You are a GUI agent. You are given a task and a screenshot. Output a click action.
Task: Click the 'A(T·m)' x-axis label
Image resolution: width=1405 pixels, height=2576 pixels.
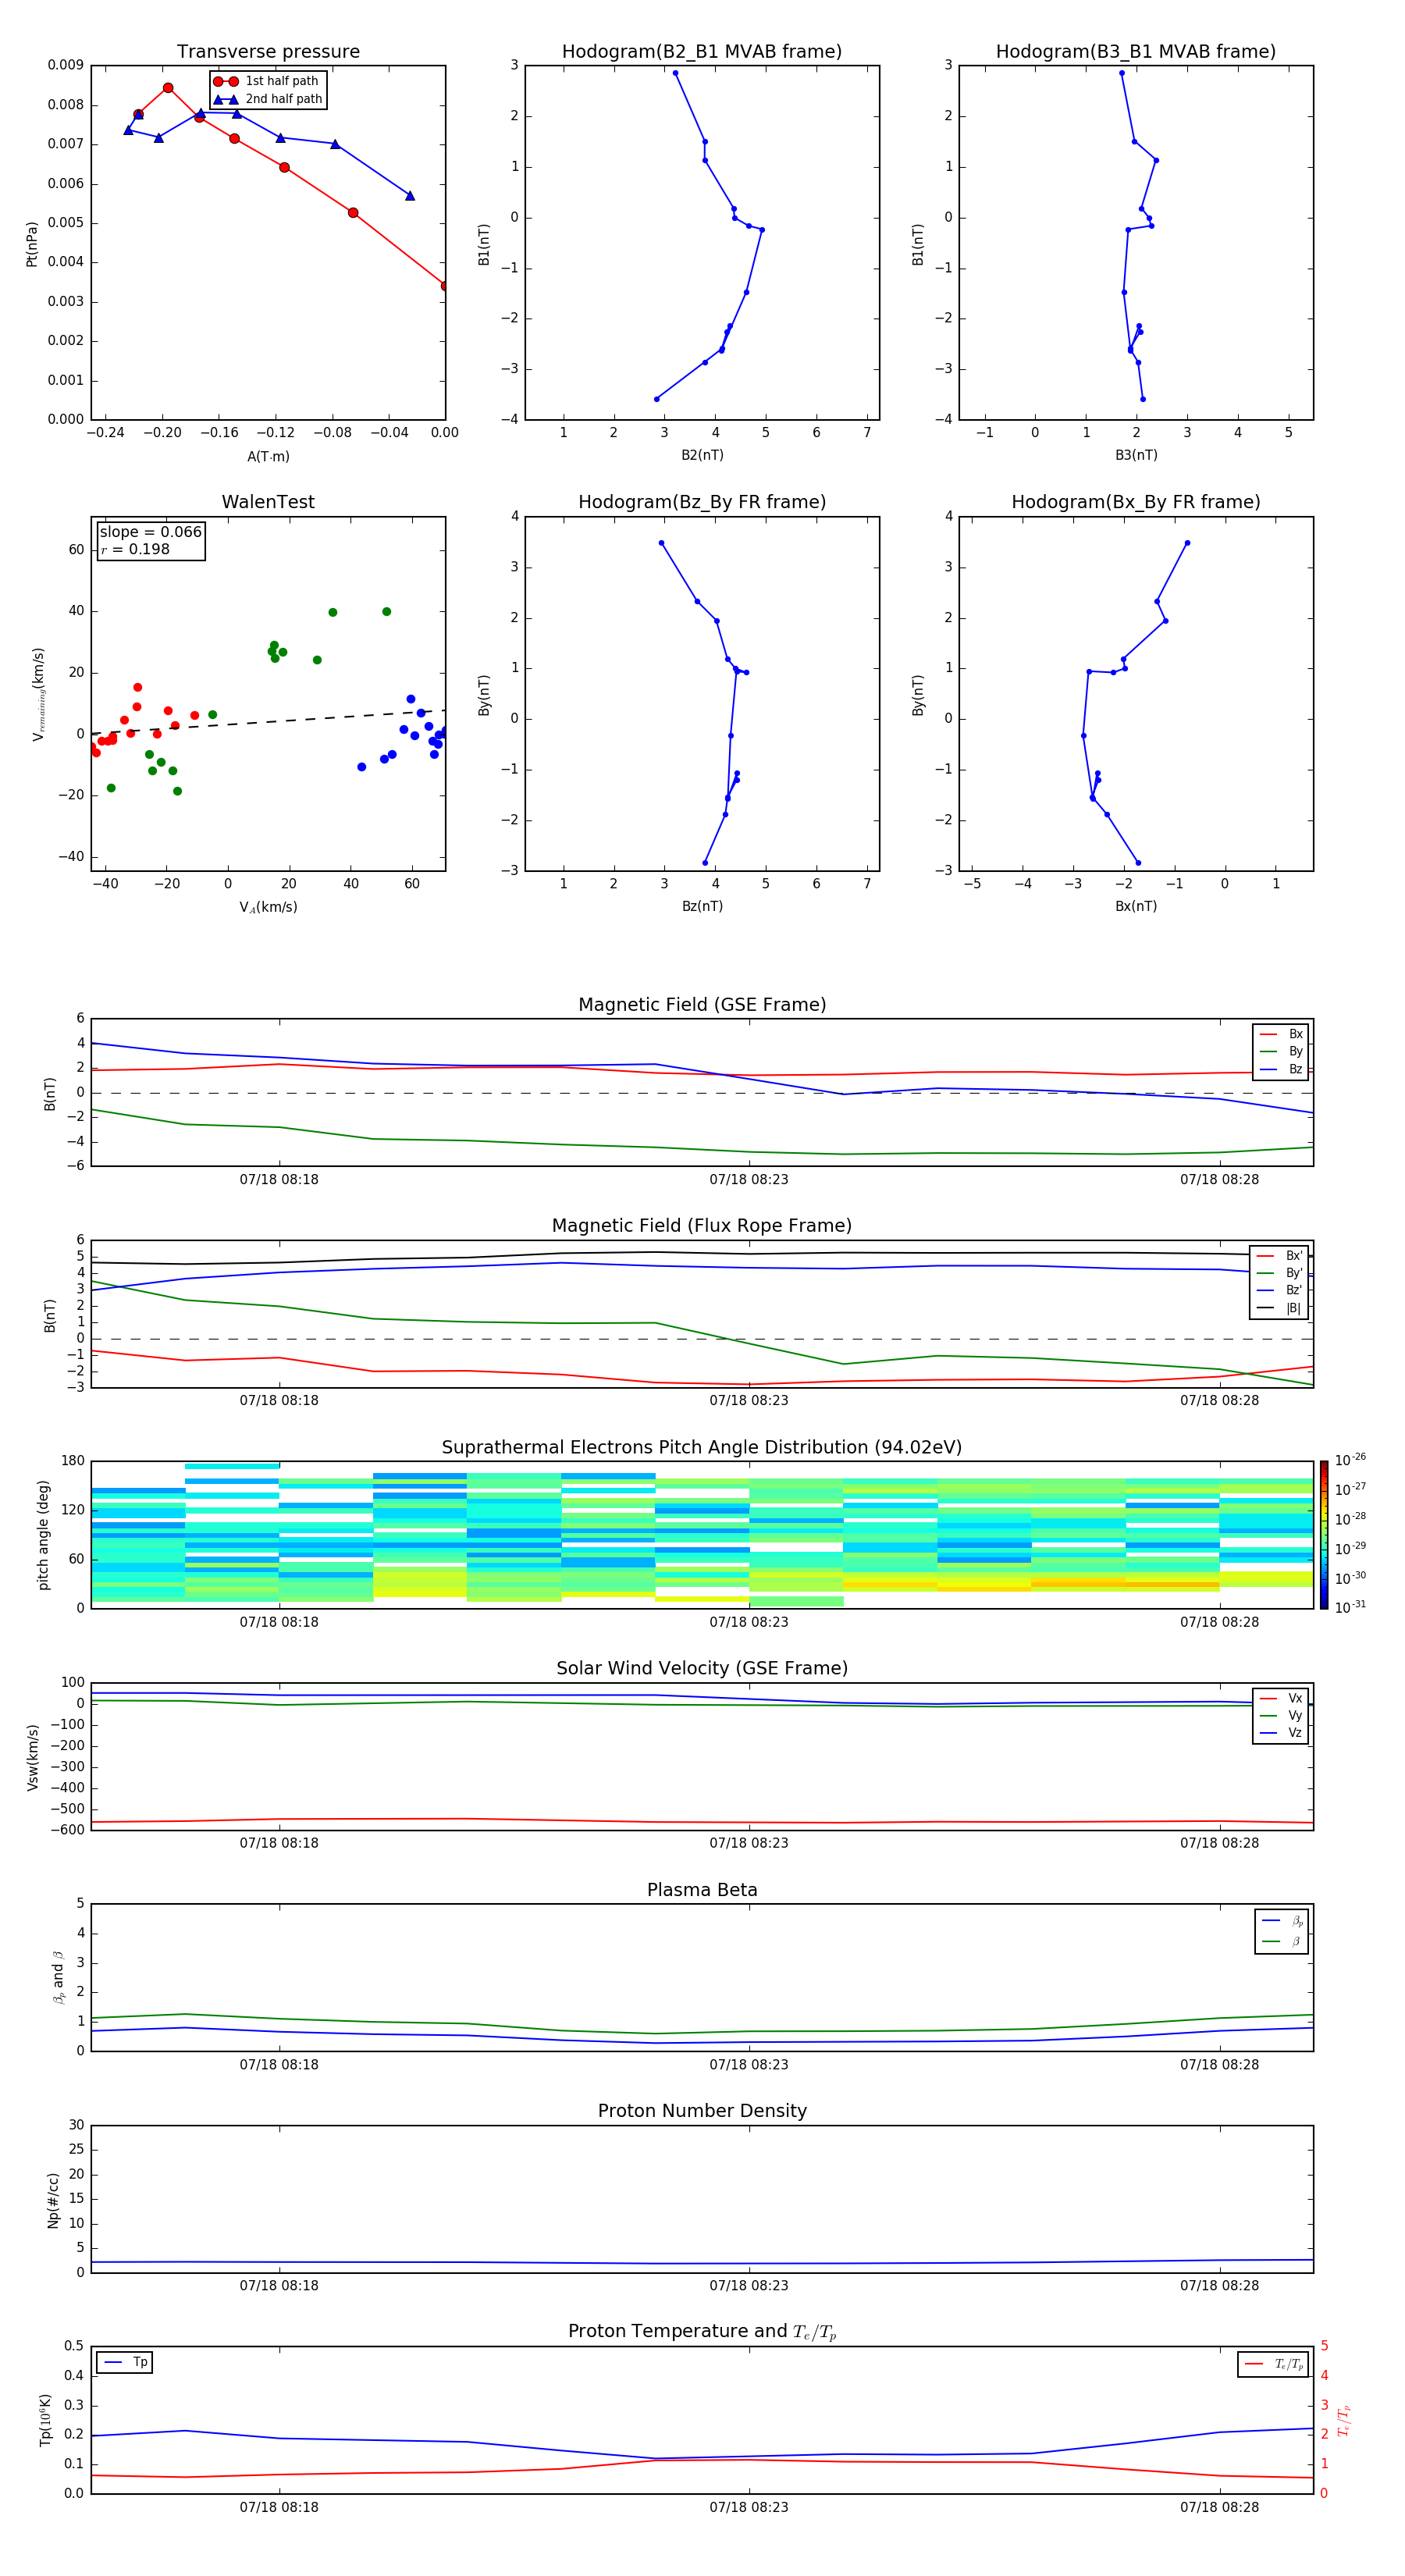[268, 456]
